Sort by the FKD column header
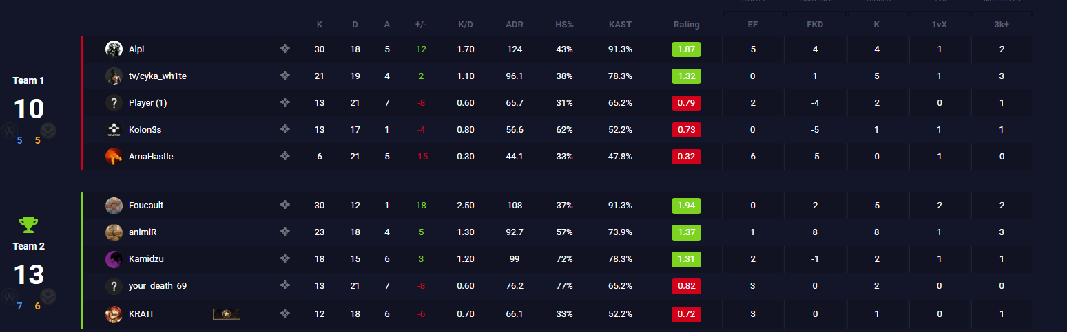This screenshot has height=332, width=1067. [815, 25]
